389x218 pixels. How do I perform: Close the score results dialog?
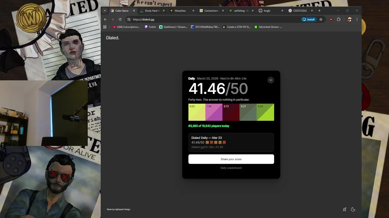point(271,80)
